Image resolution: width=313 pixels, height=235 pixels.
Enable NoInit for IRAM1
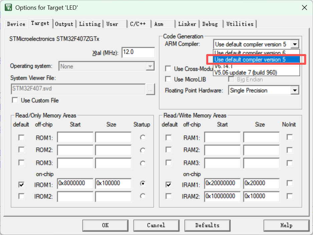(x=290, y=183)
